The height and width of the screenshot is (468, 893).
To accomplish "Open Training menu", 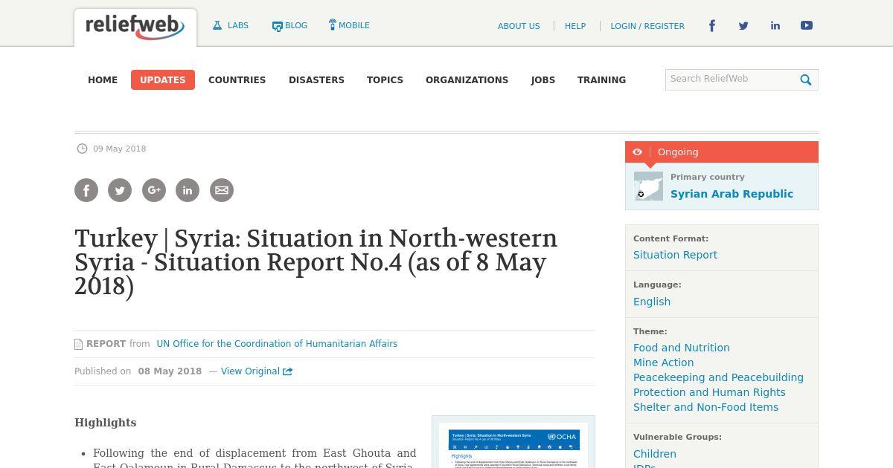I will pos(601,80).
